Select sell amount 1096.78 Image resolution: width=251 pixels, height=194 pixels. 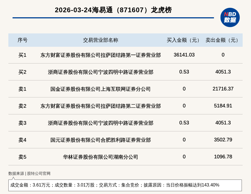[223, 157]
